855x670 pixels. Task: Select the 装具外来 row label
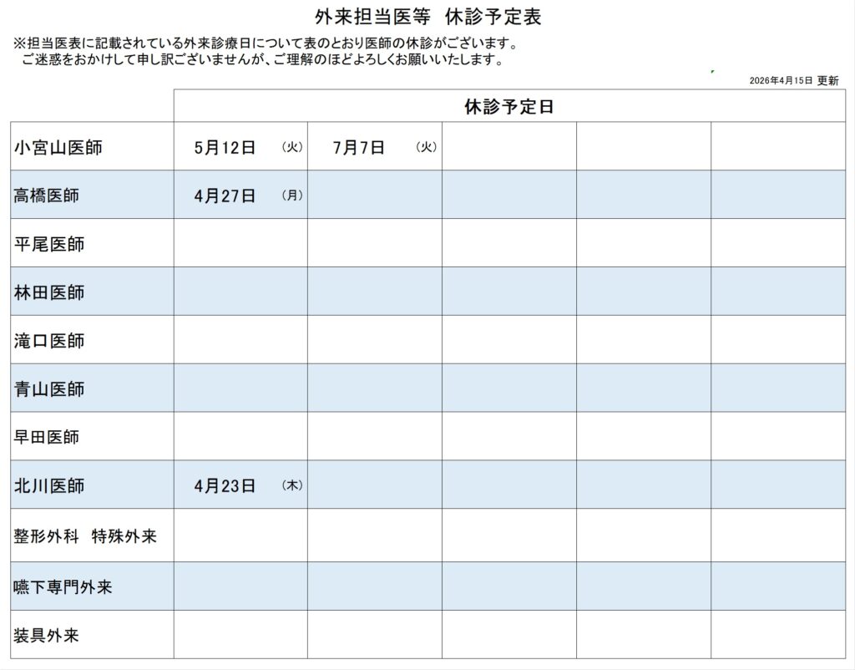pos(47,636)
